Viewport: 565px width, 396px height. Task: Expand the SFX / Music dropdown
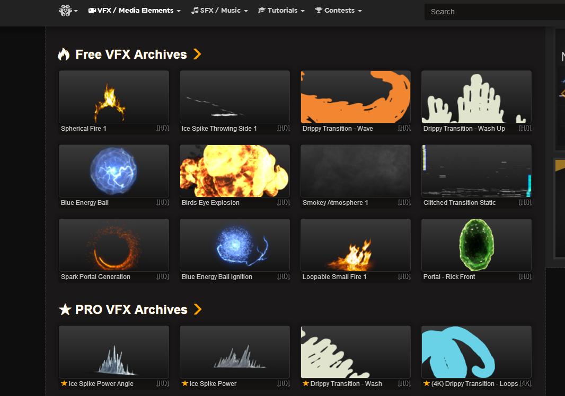[x=219, y=11]
